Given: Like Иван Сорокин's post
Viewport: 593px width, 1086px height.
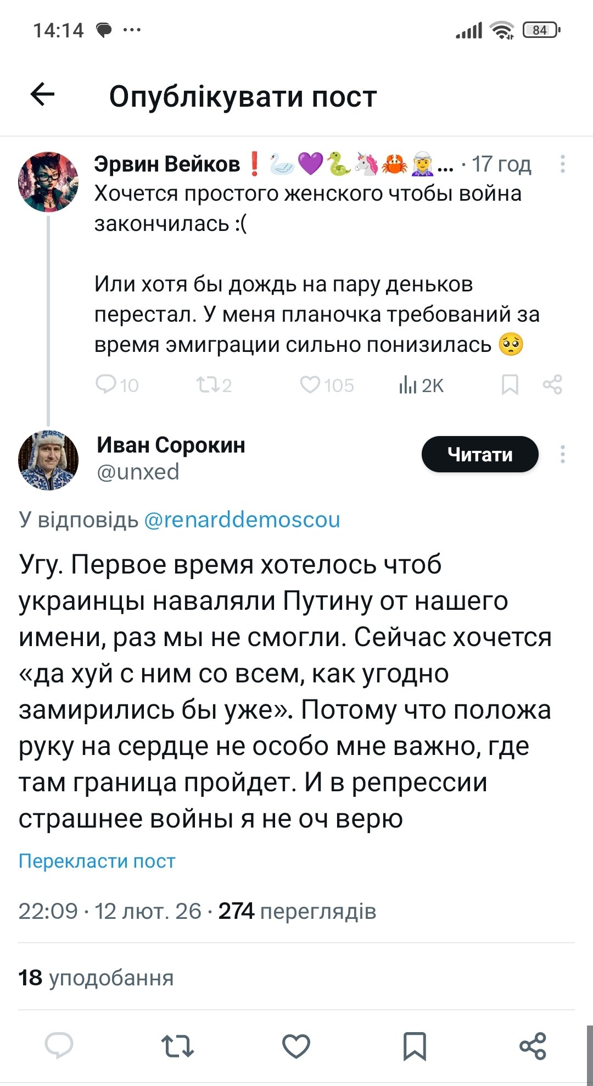Looking at the screenshot, I should 296,1046.
